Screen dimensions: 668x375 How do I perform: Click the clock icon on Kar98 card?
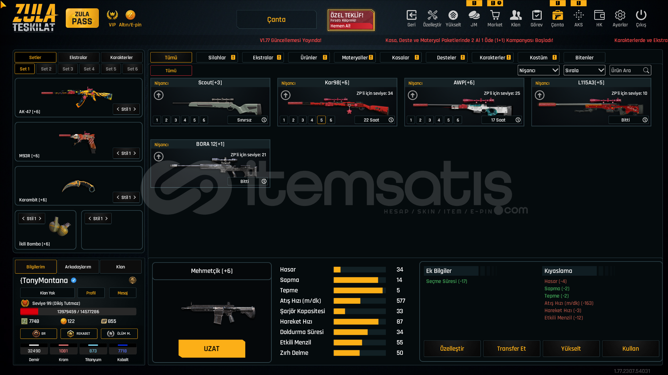(x=391, y=120)
